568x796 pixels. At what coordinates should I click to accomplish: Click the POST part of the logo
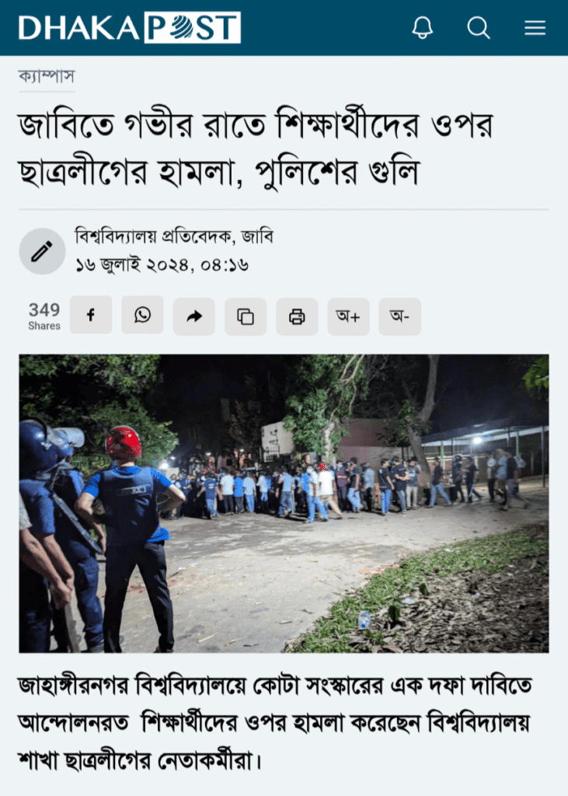[193, 27]
